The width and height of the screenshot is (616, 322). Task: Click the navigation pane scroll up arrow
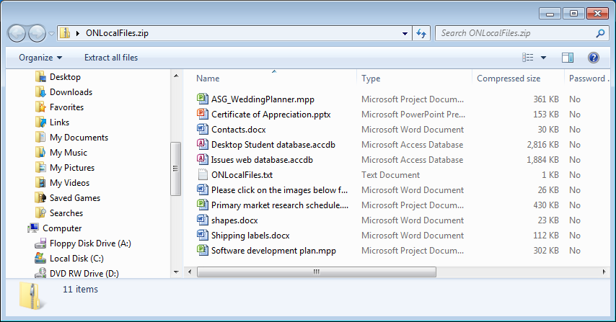tap(176, 76)
